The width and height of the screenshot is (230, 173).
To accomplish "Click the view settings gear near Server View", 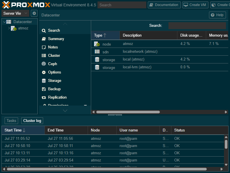I will point(34,13).
